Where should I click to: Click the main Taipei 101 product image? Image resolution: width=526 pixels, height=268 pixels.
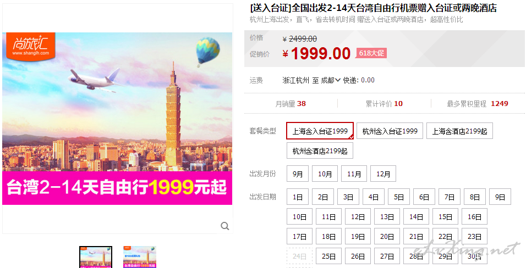coord(117,119)
